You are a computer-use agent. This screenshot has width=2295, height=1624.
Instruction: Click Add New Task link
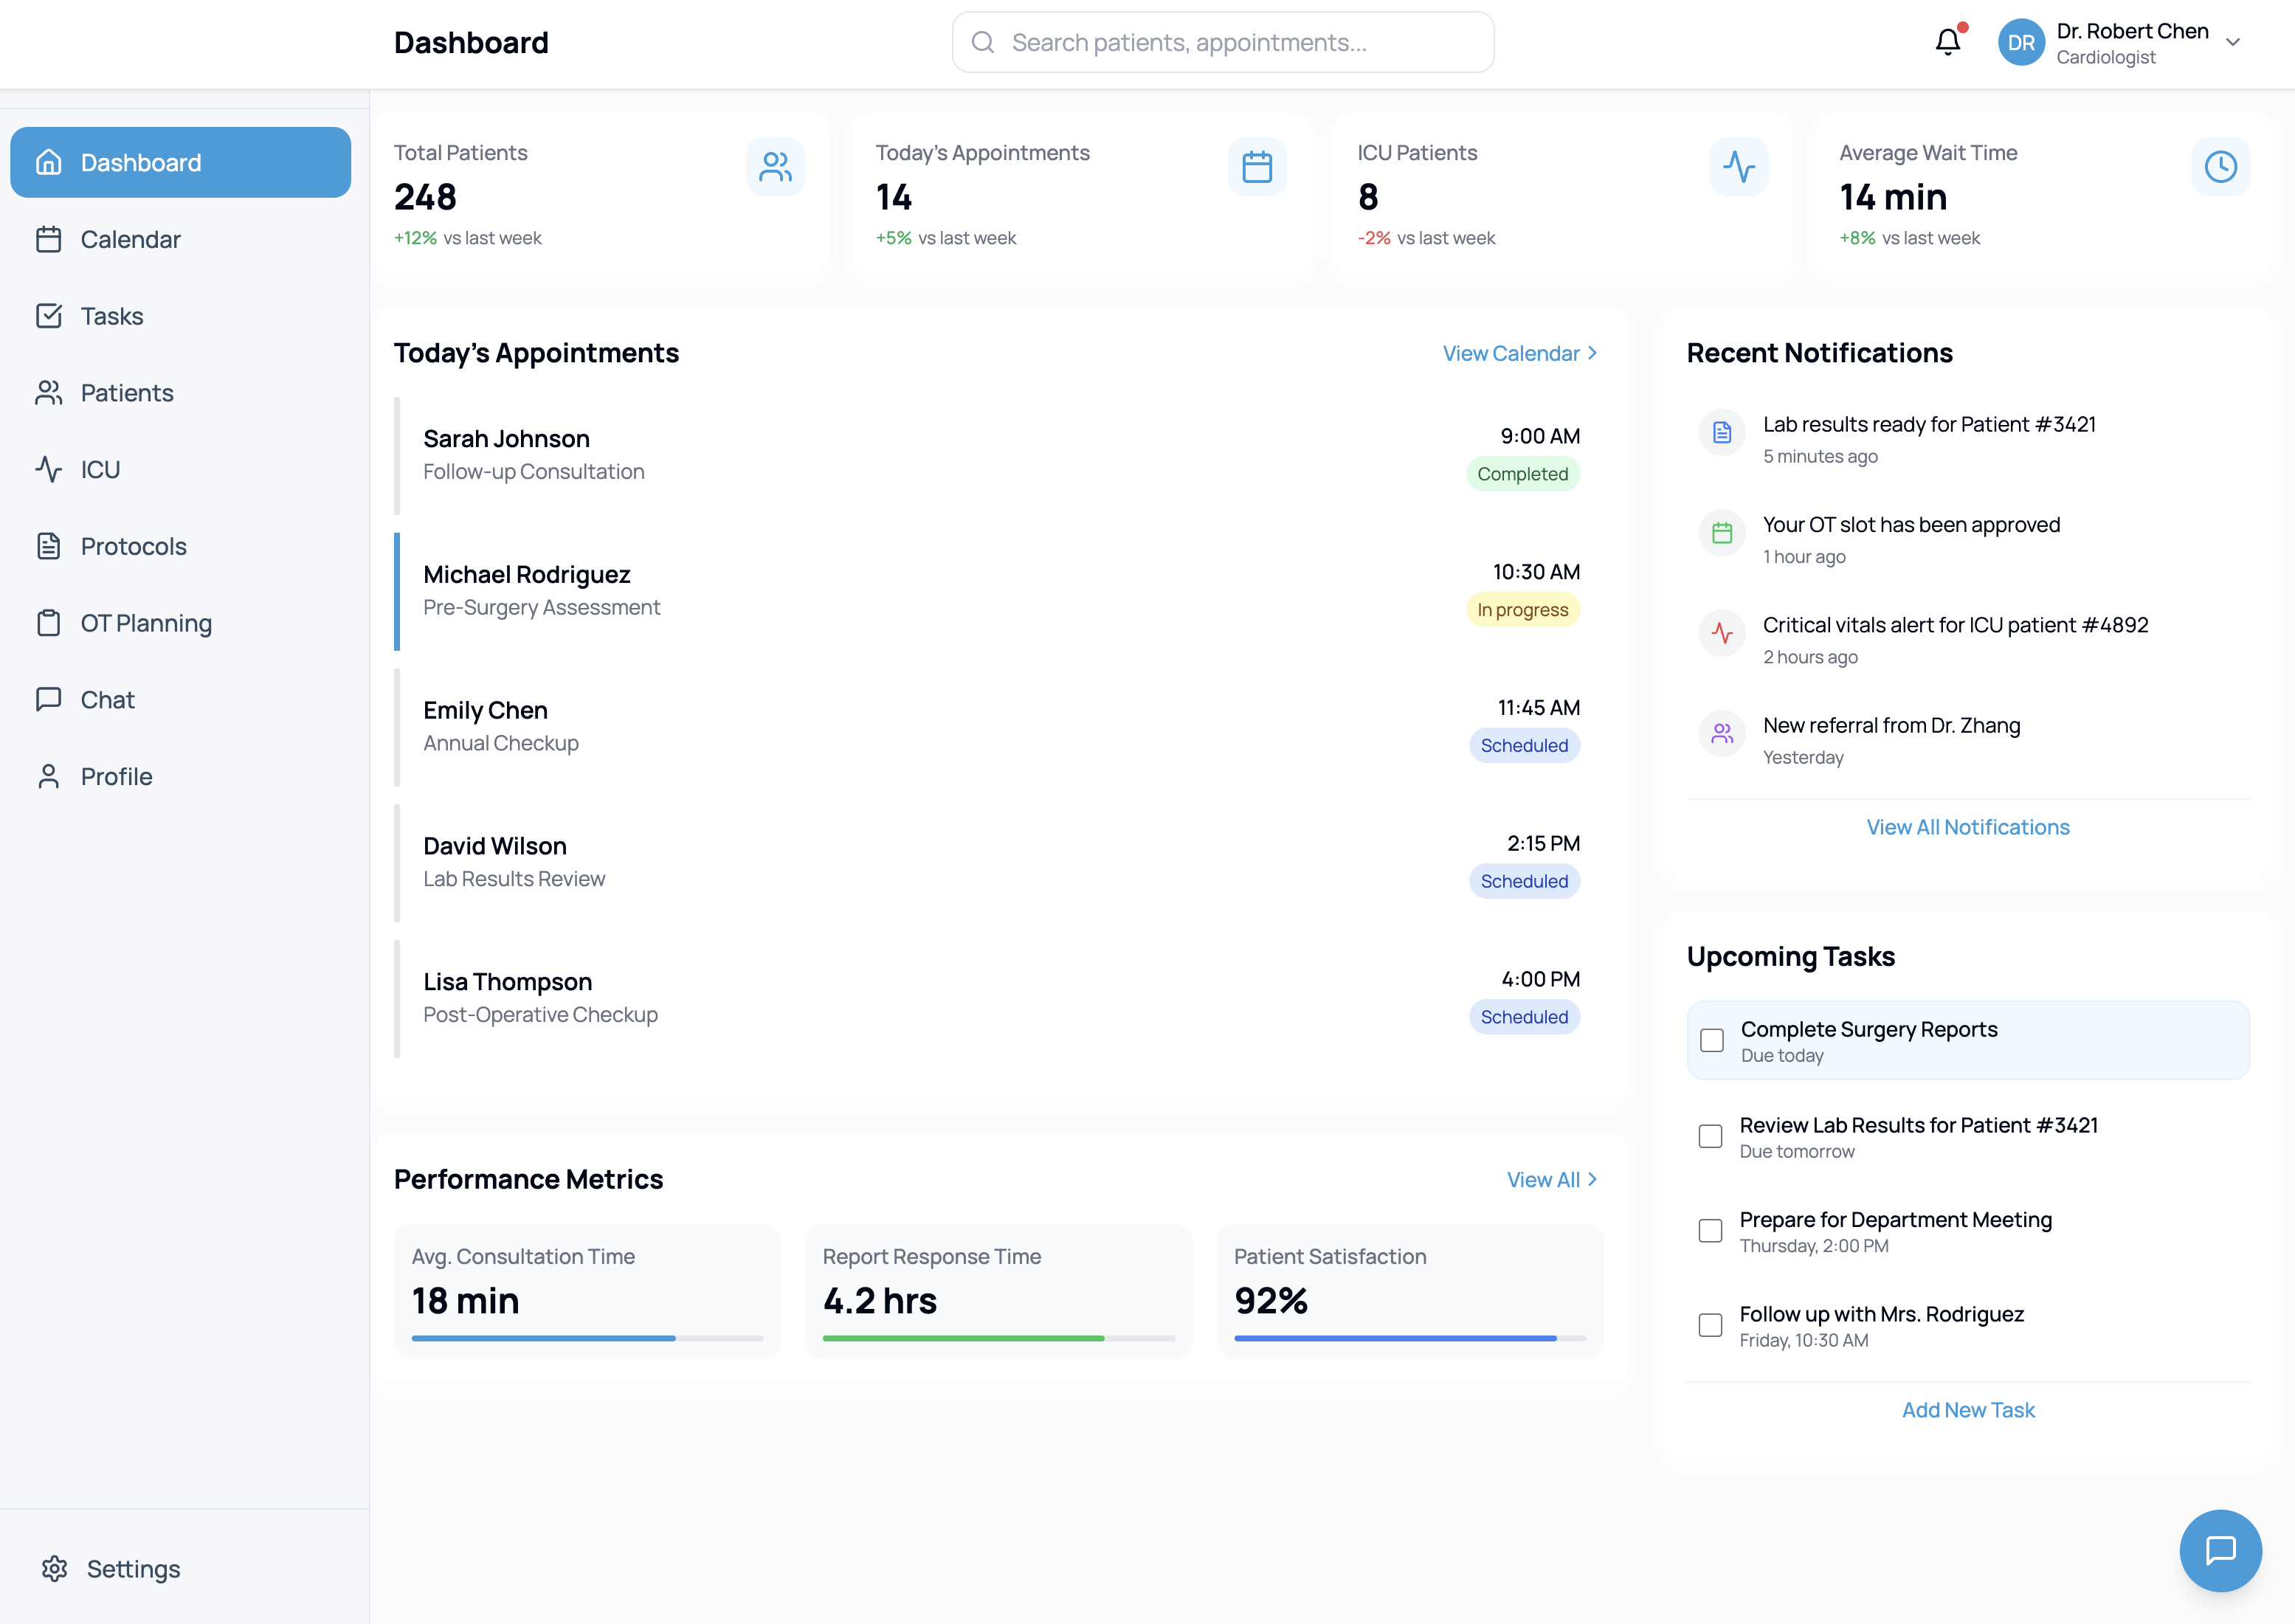pyautogui.click(x=1967, y=1410)
